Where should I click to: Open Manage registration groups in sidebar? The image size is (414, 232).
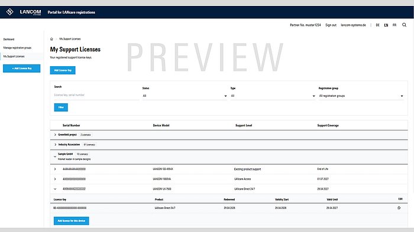pos(17,48)
